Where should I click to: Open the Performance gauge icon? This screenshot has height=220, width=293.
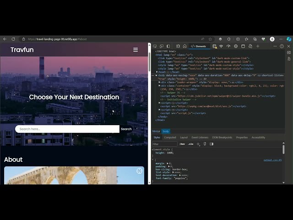[x=228, y=46]
